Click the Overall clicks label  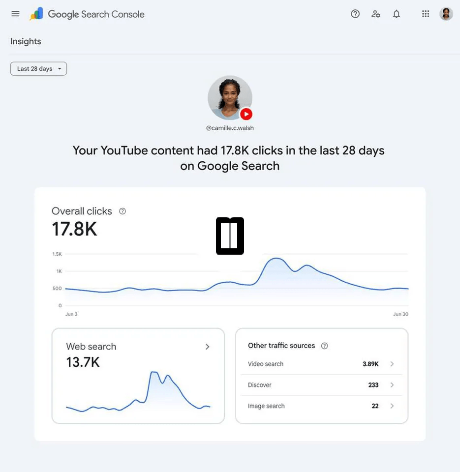(82, 211)
